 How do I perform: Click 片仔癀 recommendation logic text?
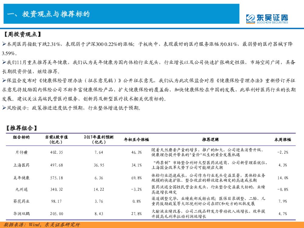pos(208,152)
